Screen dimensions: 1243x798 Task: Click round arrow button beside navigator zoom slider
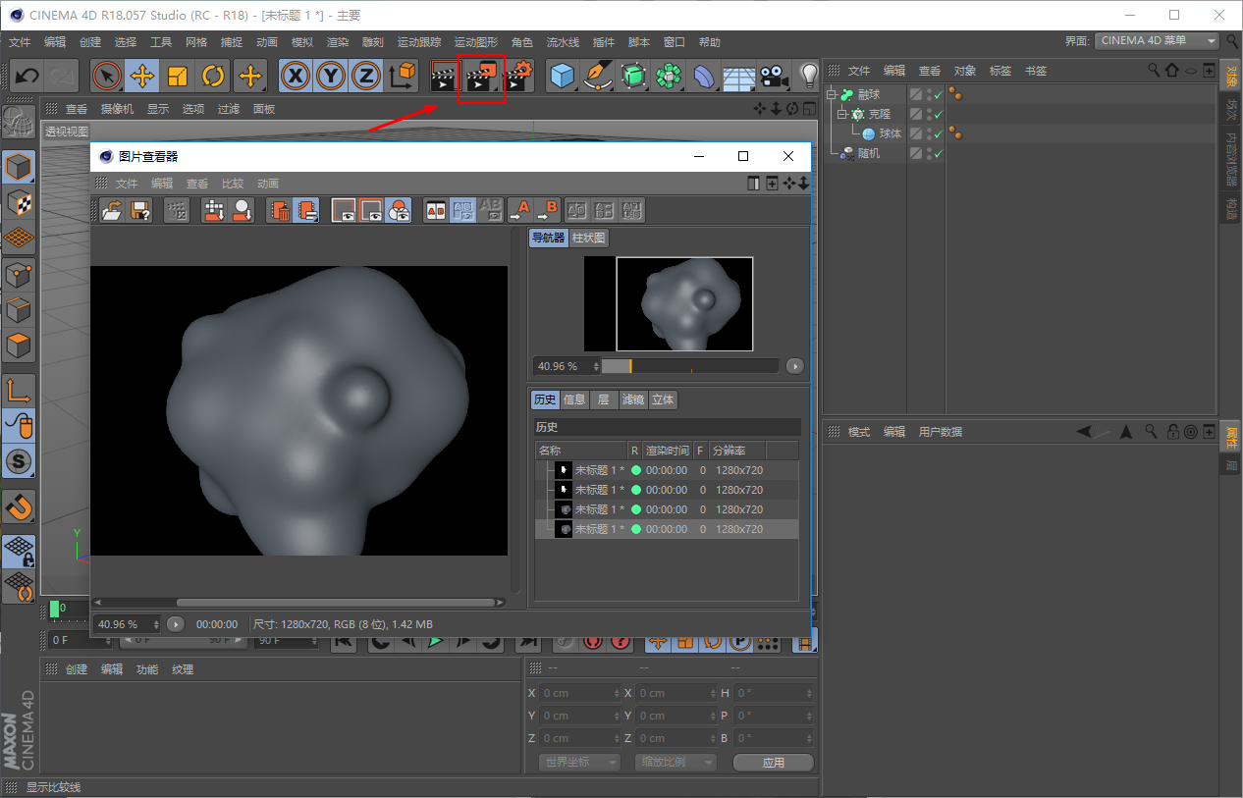pos(794,366)
